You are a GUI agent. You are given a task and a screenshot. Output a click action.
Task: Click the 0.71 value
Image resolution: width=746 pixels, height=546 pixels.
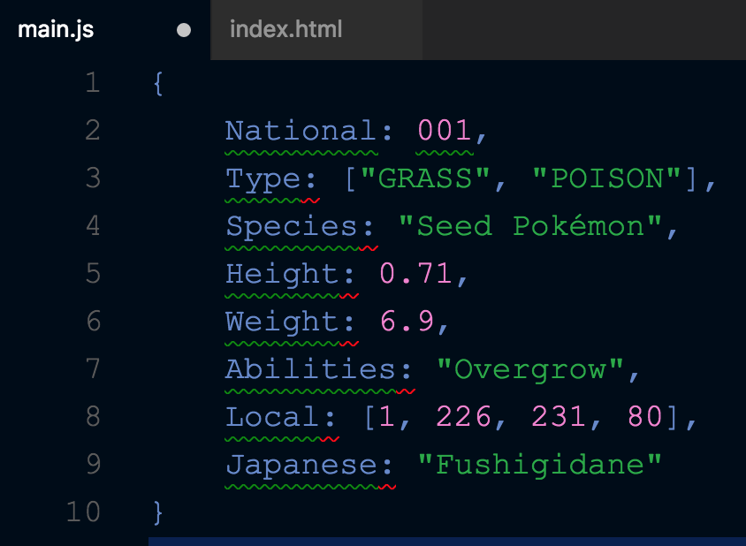click(415, 274)
